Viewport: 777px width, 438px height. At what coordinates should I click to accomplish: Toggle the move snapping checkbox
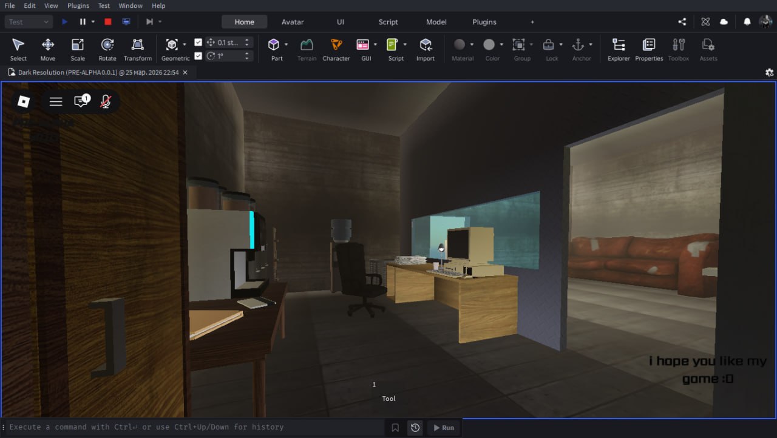[198, 42]
